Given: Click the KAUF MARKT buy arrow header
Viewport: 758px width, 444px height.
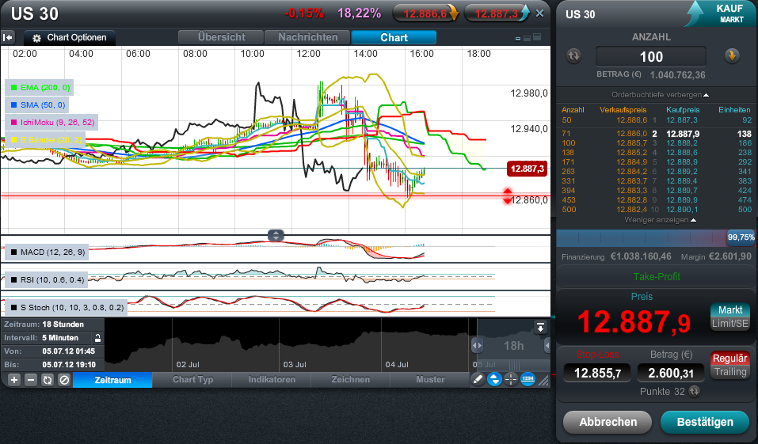Looking at the screenshot, I should pos(720,13).
